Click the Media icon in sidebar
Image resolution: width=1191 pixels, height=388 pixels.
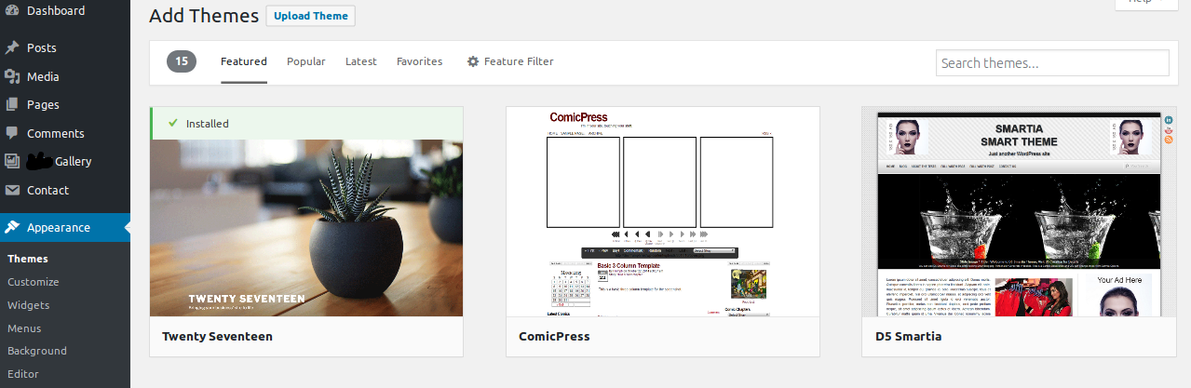click(12, 76)
